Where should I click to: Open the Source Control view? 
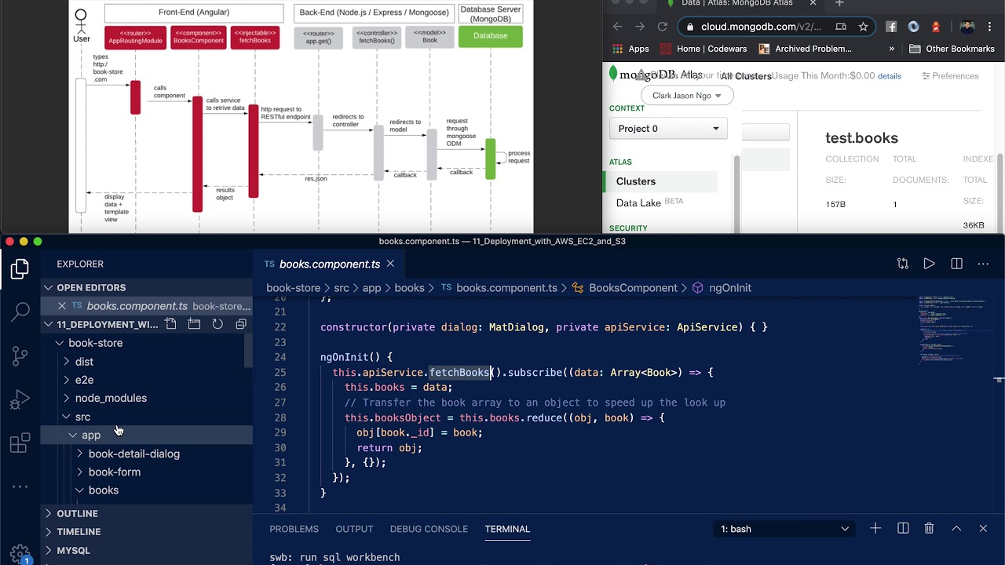pos(20,356)
